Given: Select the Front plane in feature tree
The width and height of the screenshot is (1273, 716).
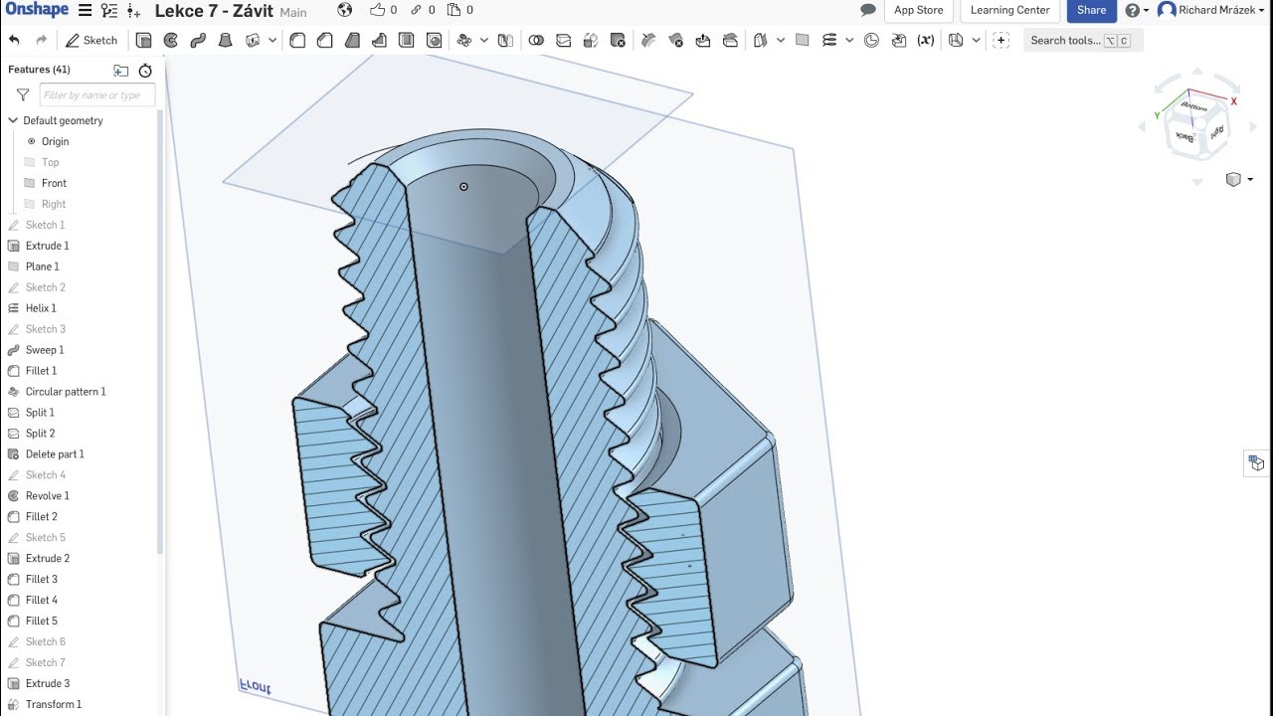Looking at the screenshot, I should [54, 183].
